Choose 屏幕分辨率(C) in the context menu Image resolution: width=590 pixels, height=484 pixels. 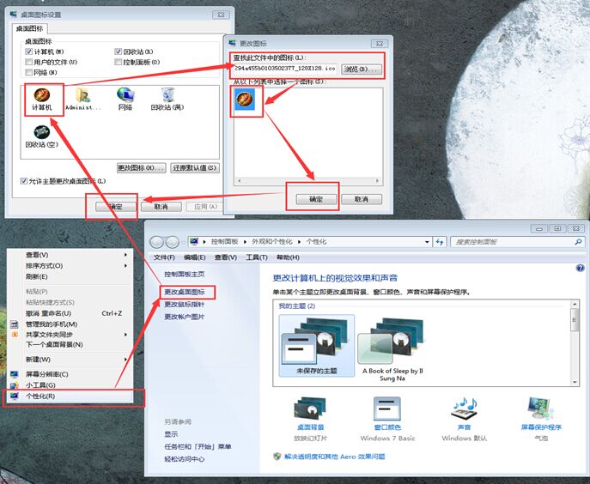click(x=70, y=374)
